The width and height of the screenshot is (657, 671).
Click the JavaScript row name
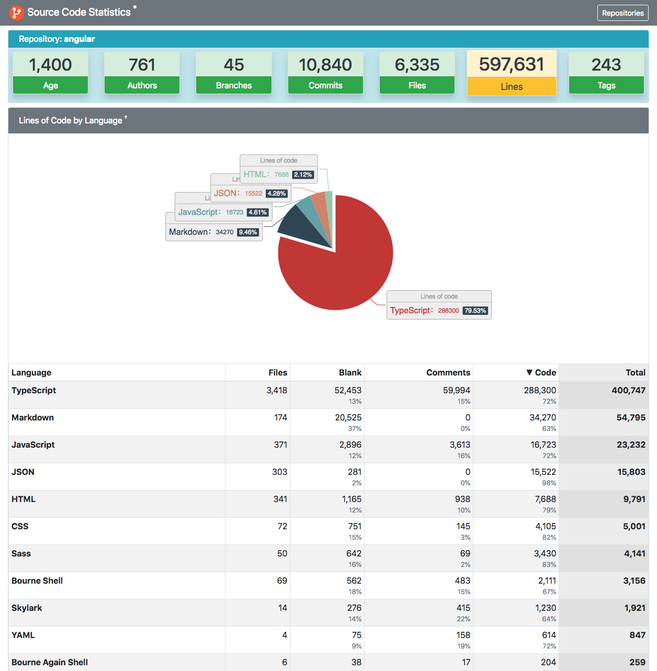click(33, 445)
